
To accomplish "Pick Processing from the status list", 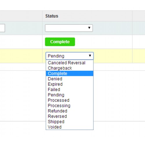I will [70, 106].
